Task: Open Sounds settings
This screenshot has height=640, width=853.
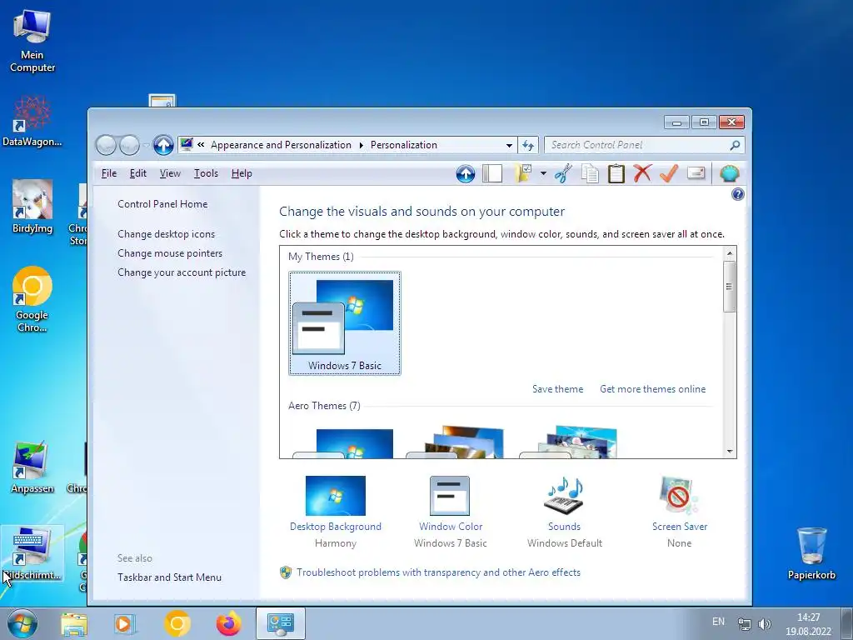Action: [x=564, y=512]
